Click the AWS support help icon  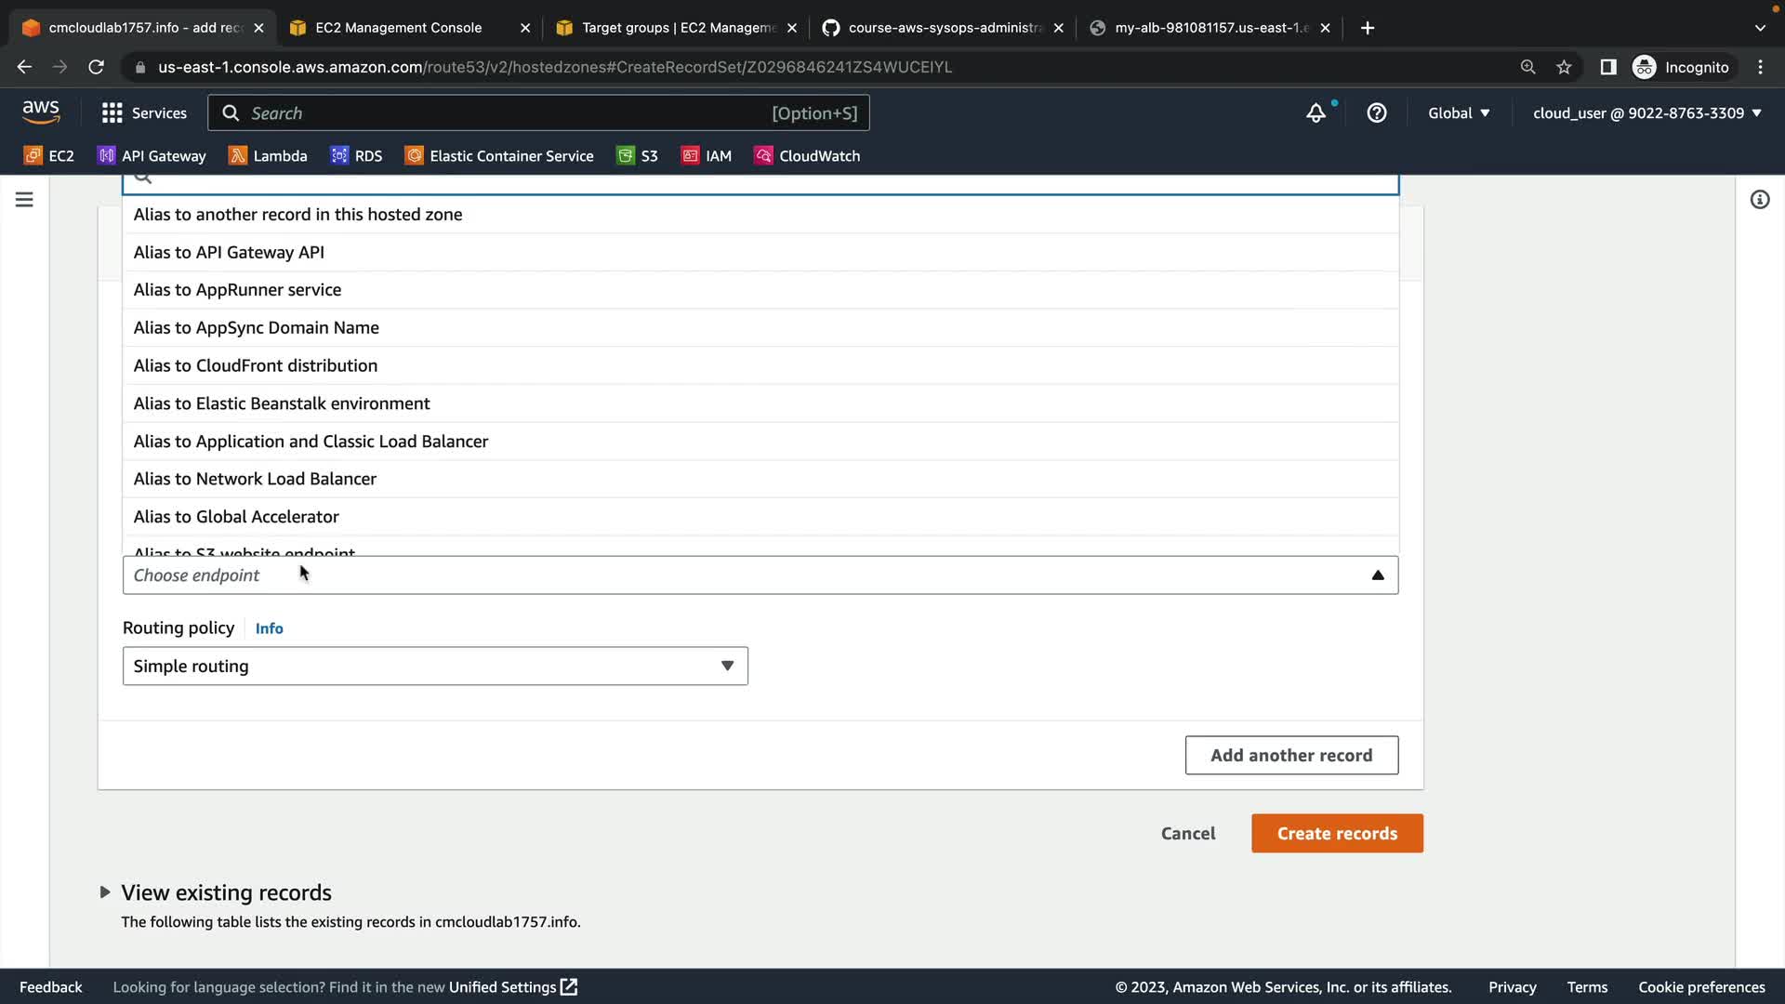[1377, 113]
